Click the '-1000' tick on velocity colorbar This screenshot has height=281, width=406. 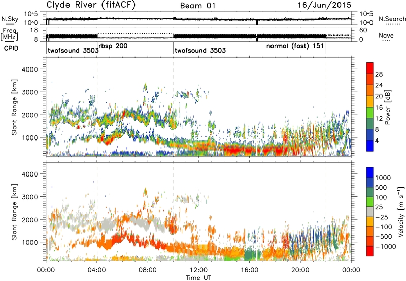pyautogui.click(x=385, y=247)
